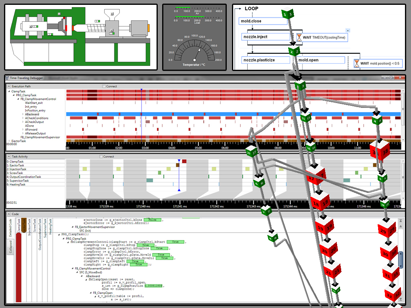Image resolution: width=411 pixels, height=308 pixels.
Task: Select green cube node 2 in the graph
Action: (x=294, y=52)
